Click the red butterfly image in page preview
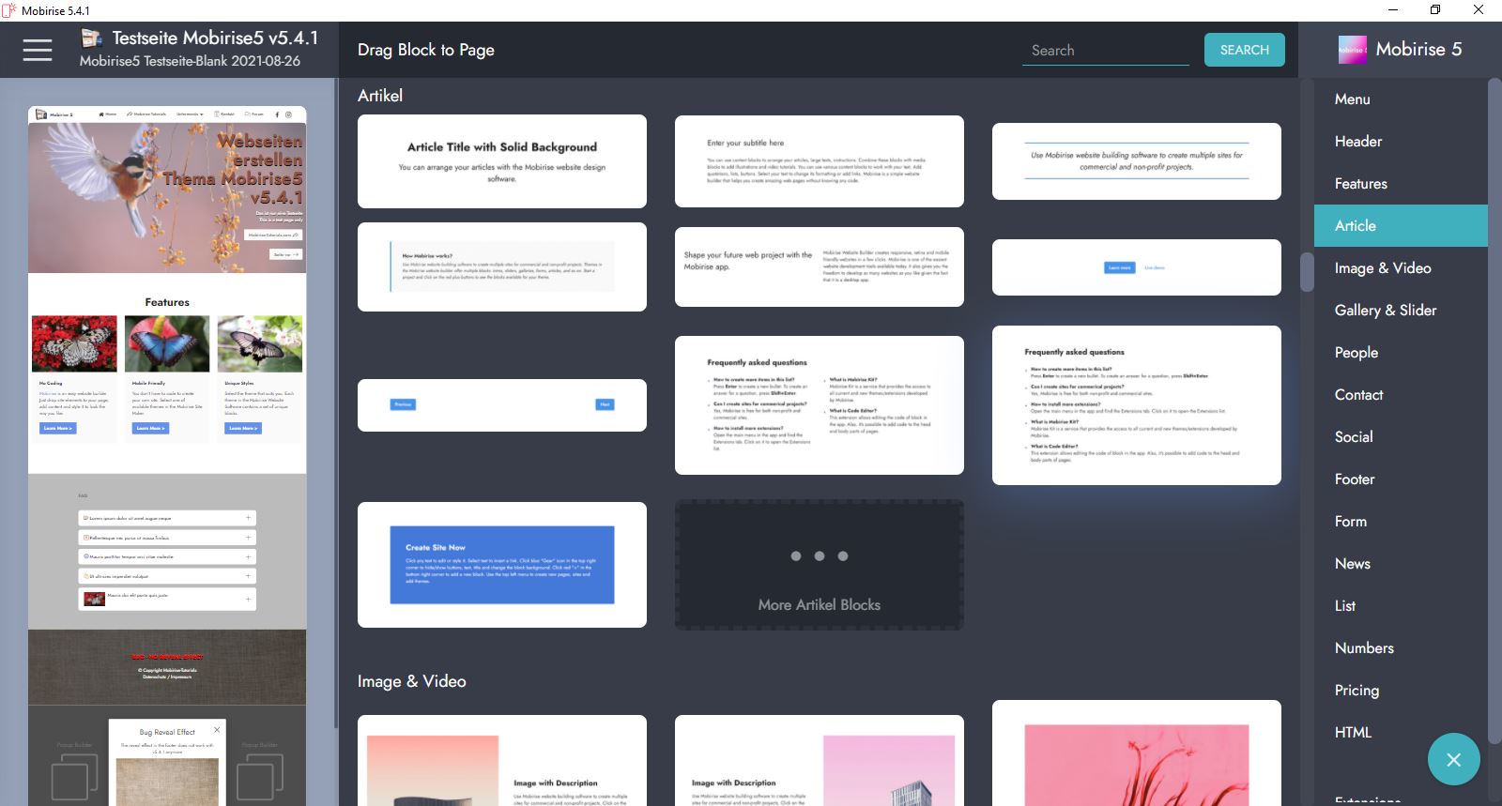This screenshot has height=806, width=1502. [74, 343]
